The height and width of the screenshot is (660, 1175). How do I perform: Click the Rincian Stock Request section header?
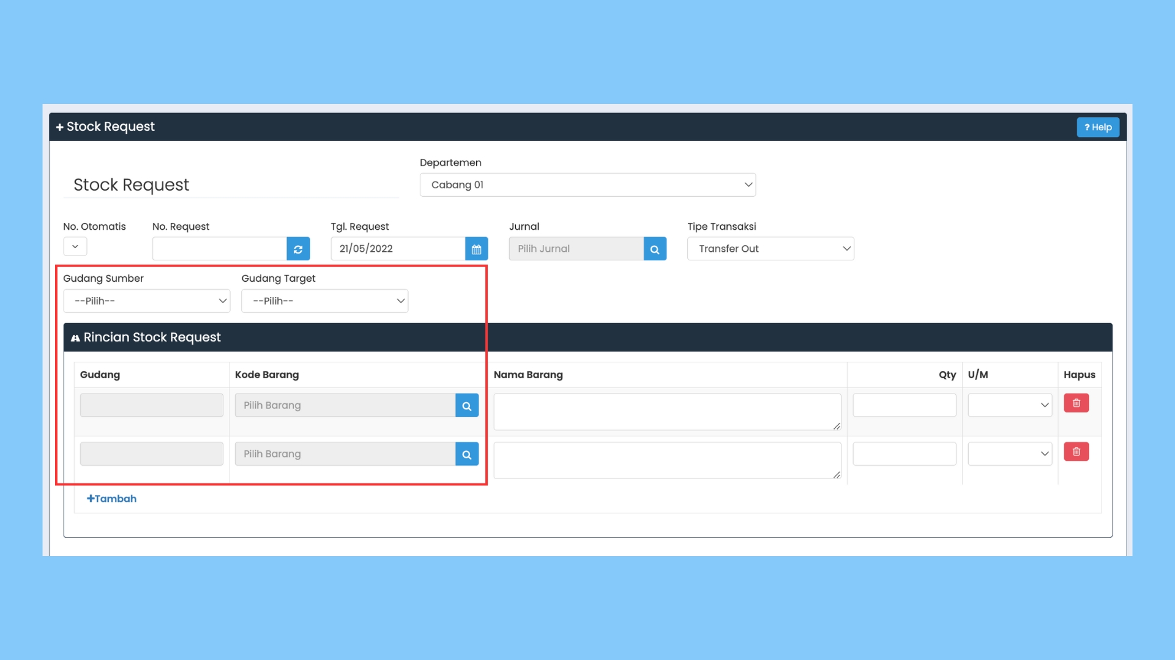[x=587, y=337]
